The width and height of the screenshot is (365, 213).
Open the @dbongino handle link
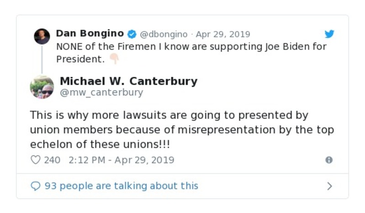pyautogui.click(x=163, y=34)
